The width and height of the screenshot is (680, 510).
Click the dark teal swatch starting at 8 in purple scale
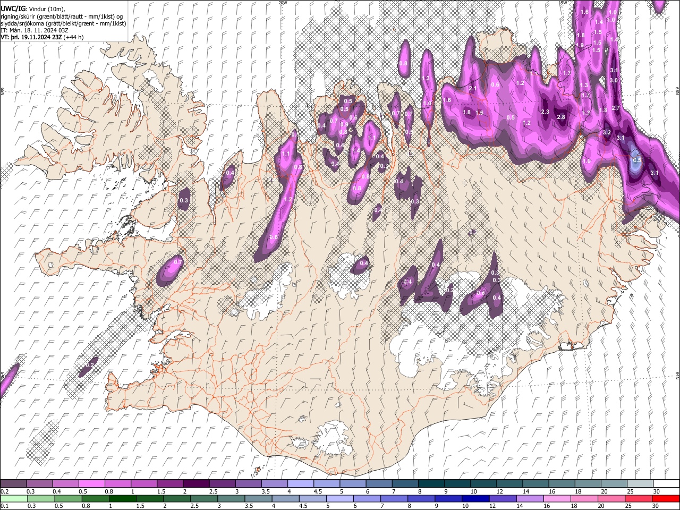tap(431, 484)
